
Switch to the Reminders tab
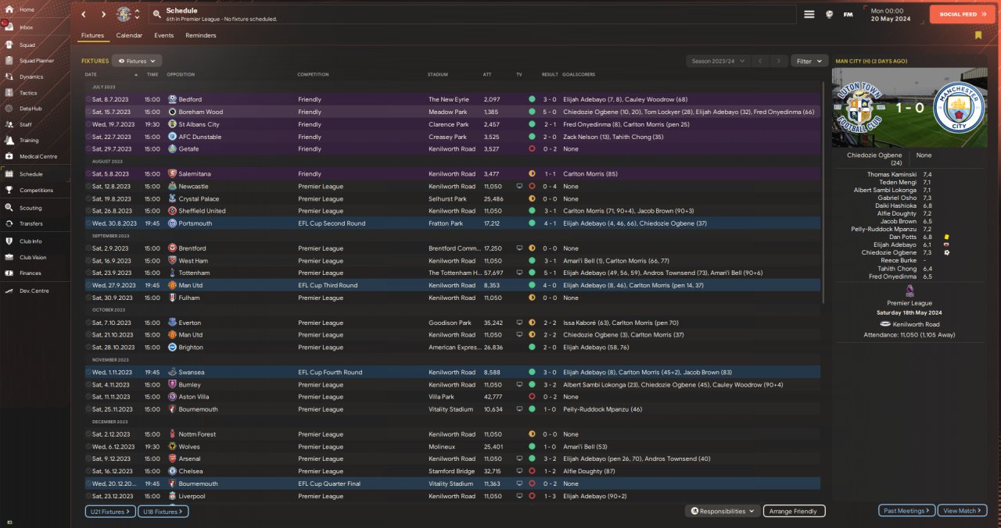[201, 35]
